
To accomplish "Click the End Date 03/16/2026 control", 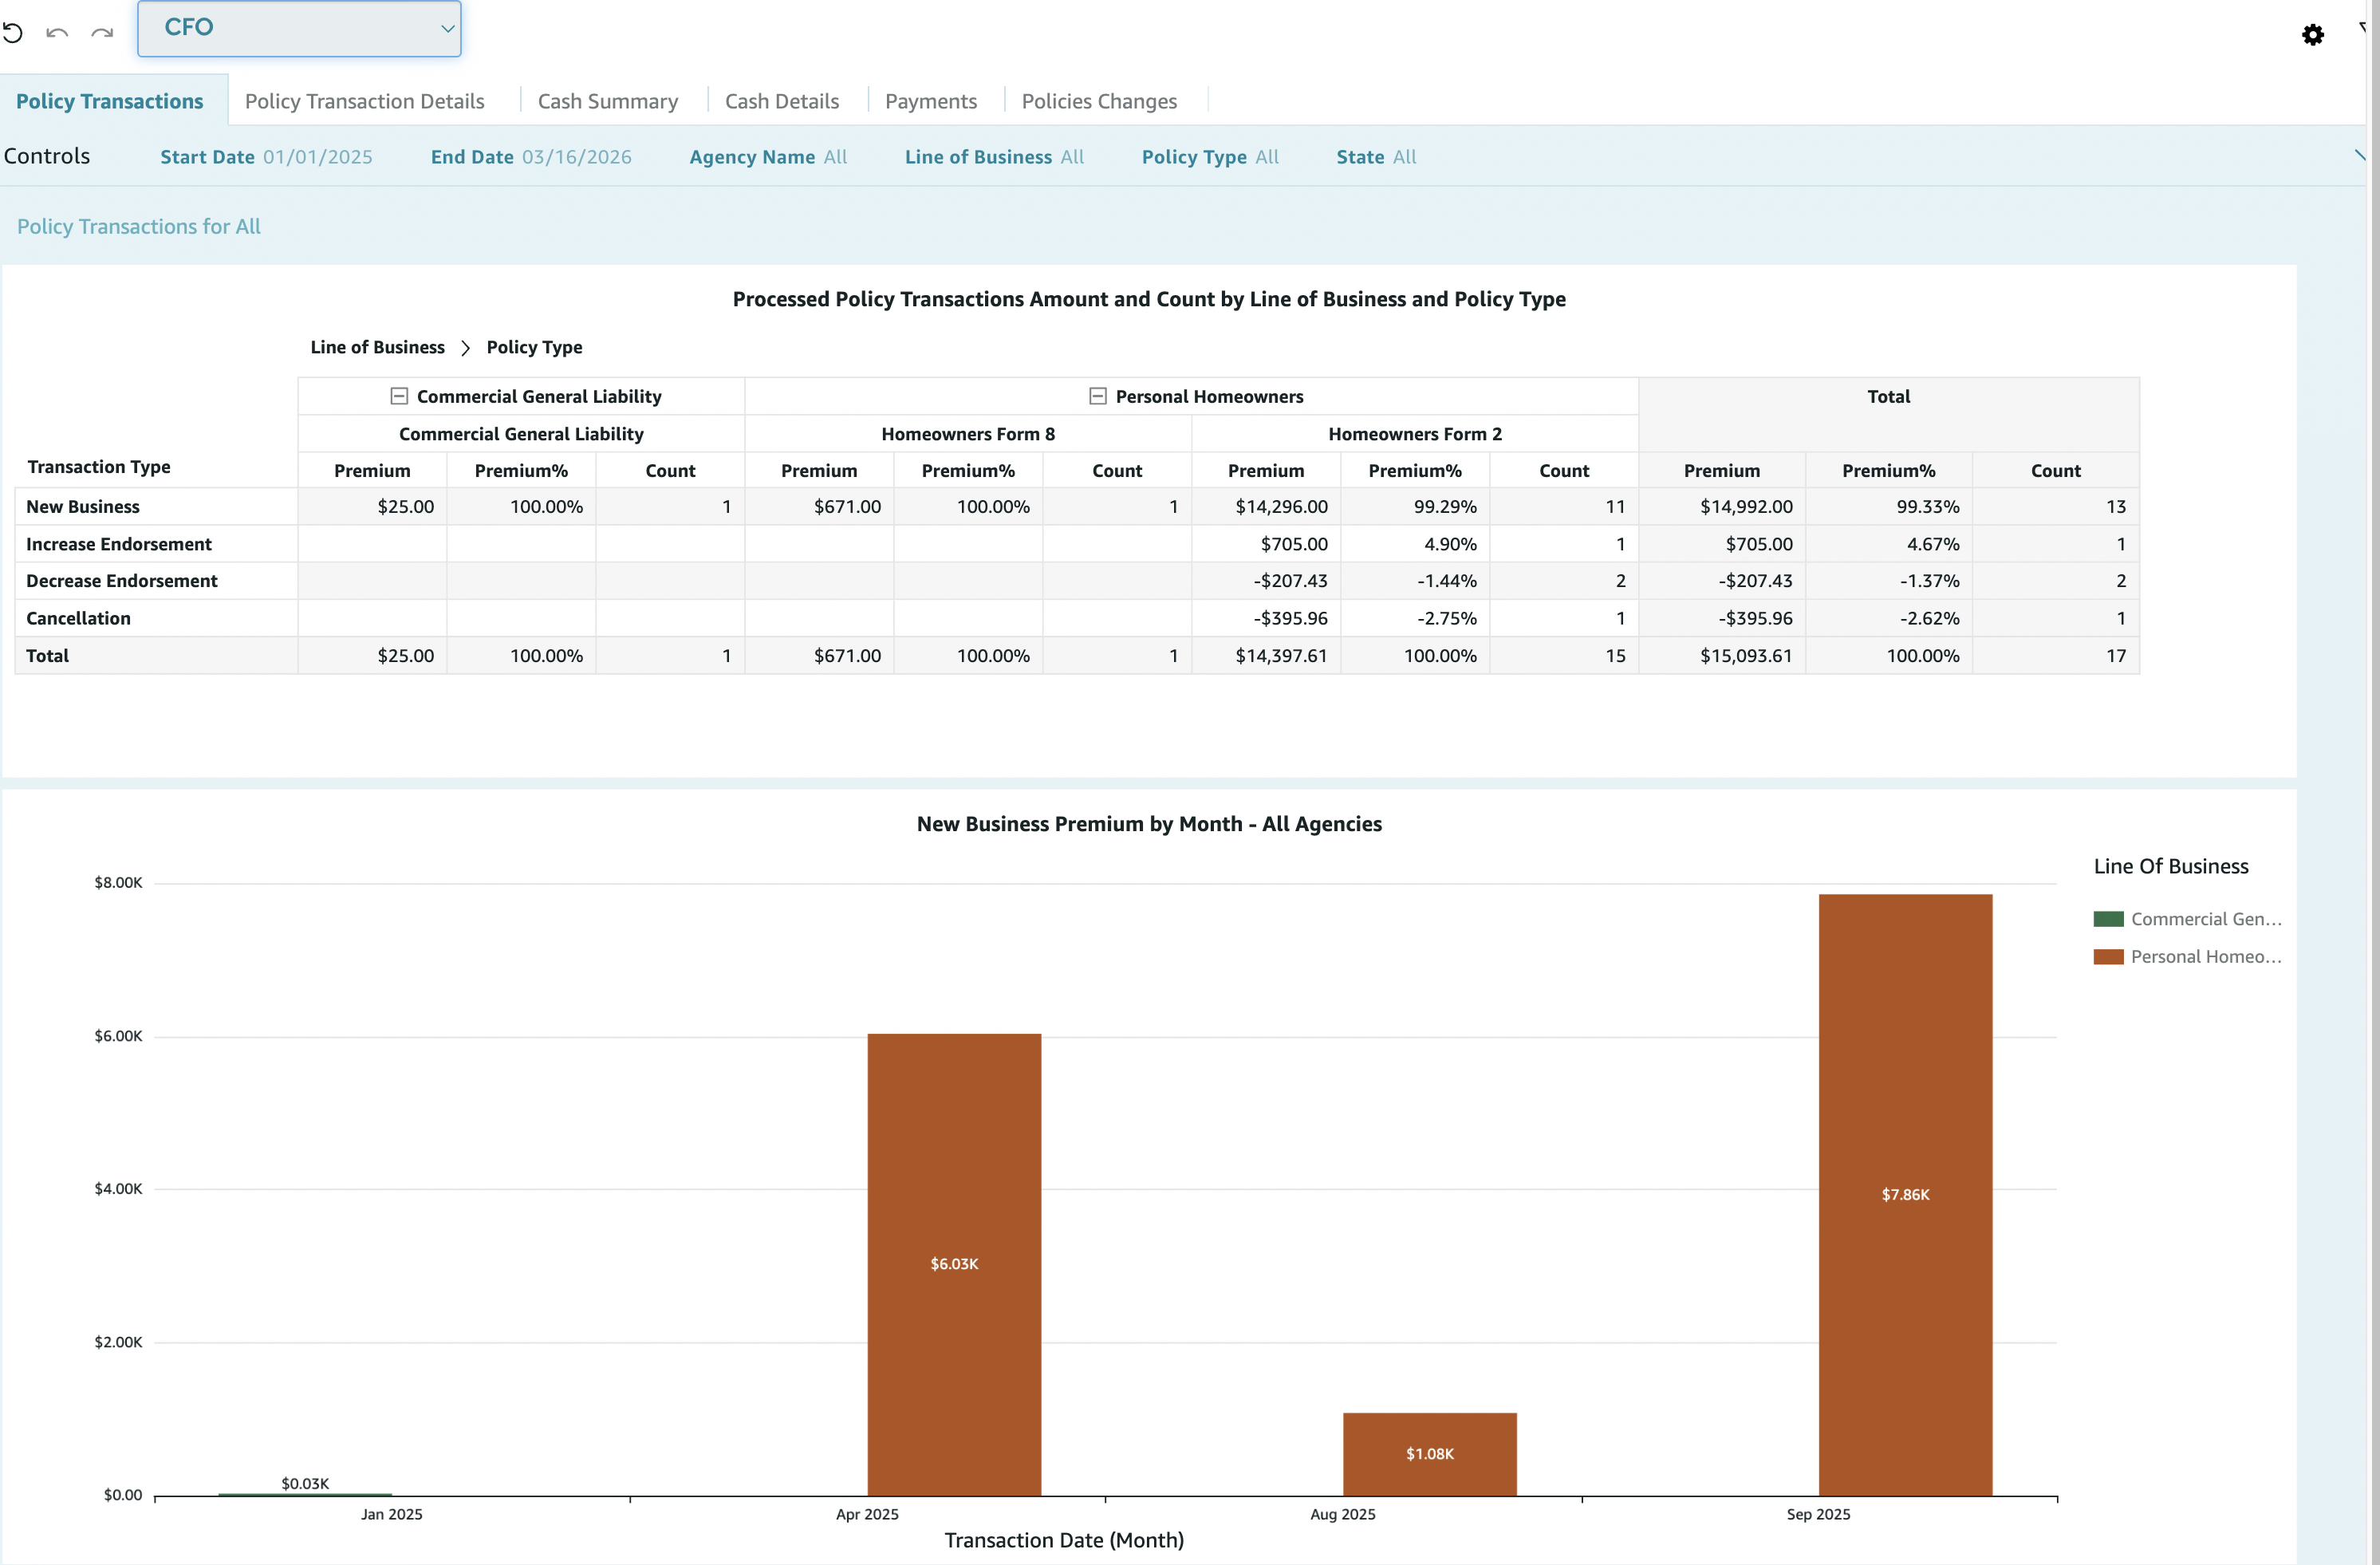I will (530, 157).
